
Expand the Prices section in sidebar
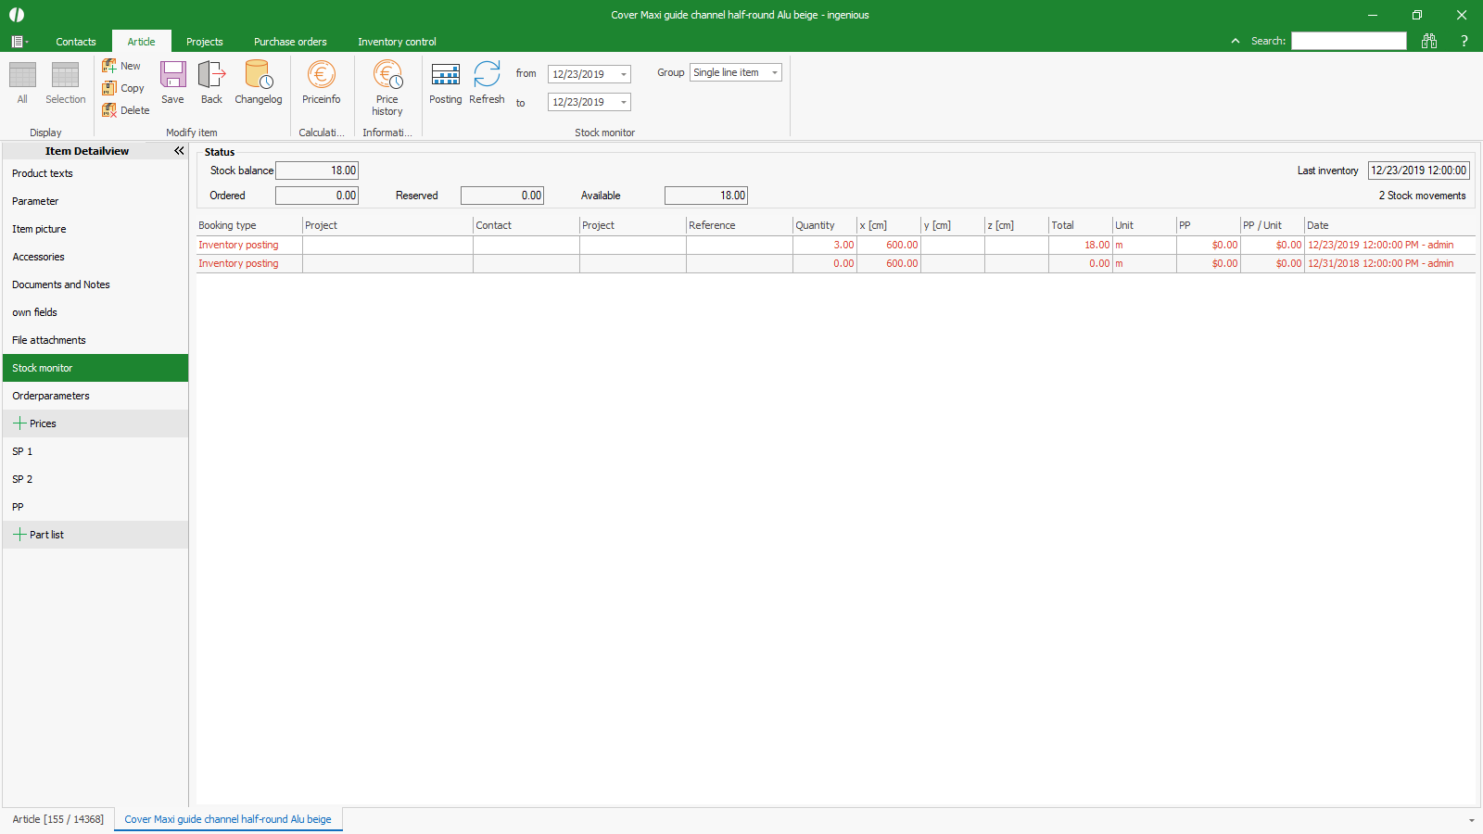19,423
